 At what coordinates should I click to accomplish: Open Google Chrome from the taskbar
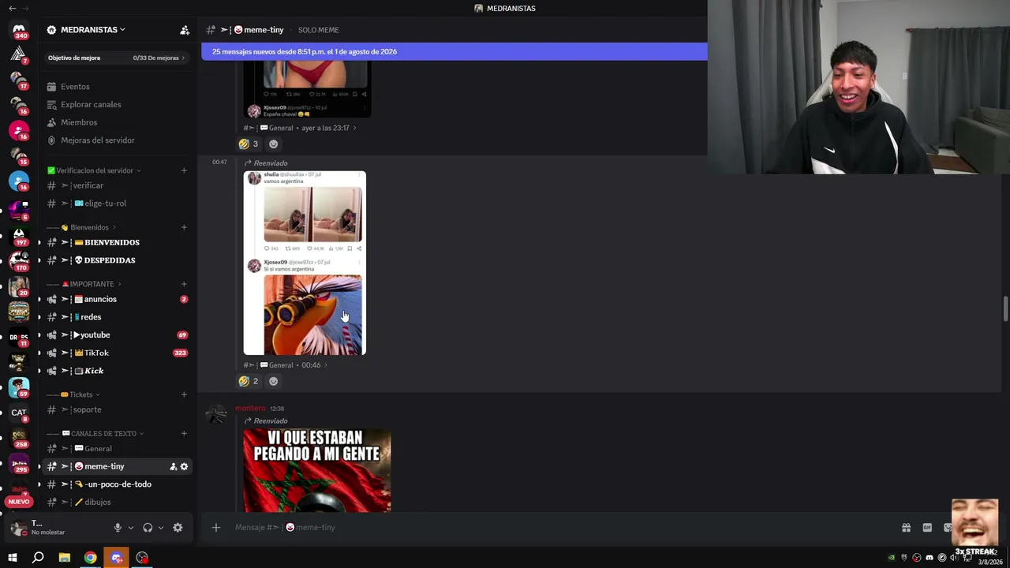coord(91,558)
